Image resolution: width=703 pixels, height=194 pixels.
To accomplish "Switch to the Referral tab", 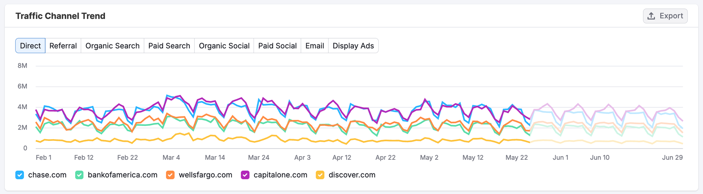I will [63, 46].
